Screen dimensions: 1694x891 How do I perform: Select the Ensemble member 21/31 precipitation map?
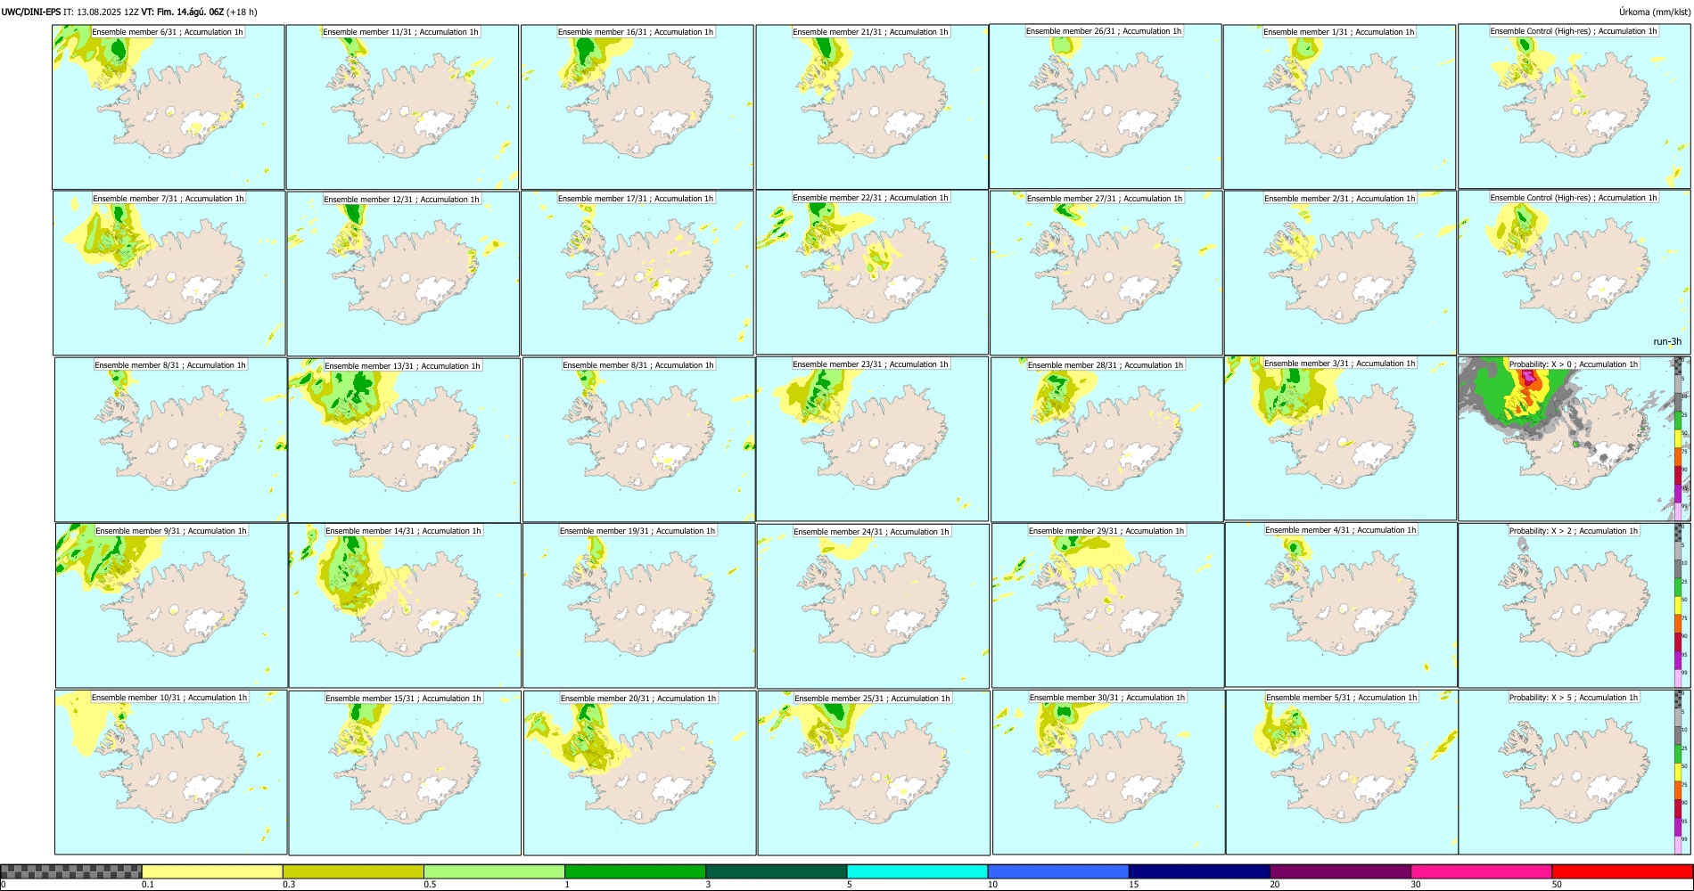point(872,107)
